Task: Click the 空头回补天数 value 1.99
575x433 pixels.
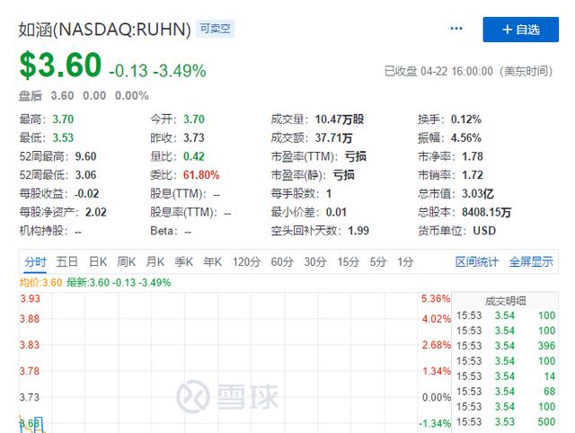Action: click(358, 231)
